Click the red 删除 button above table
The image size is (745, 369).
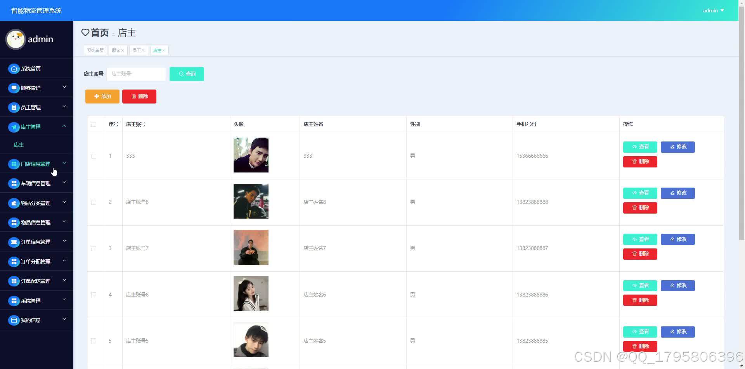(x=139, y=96)
